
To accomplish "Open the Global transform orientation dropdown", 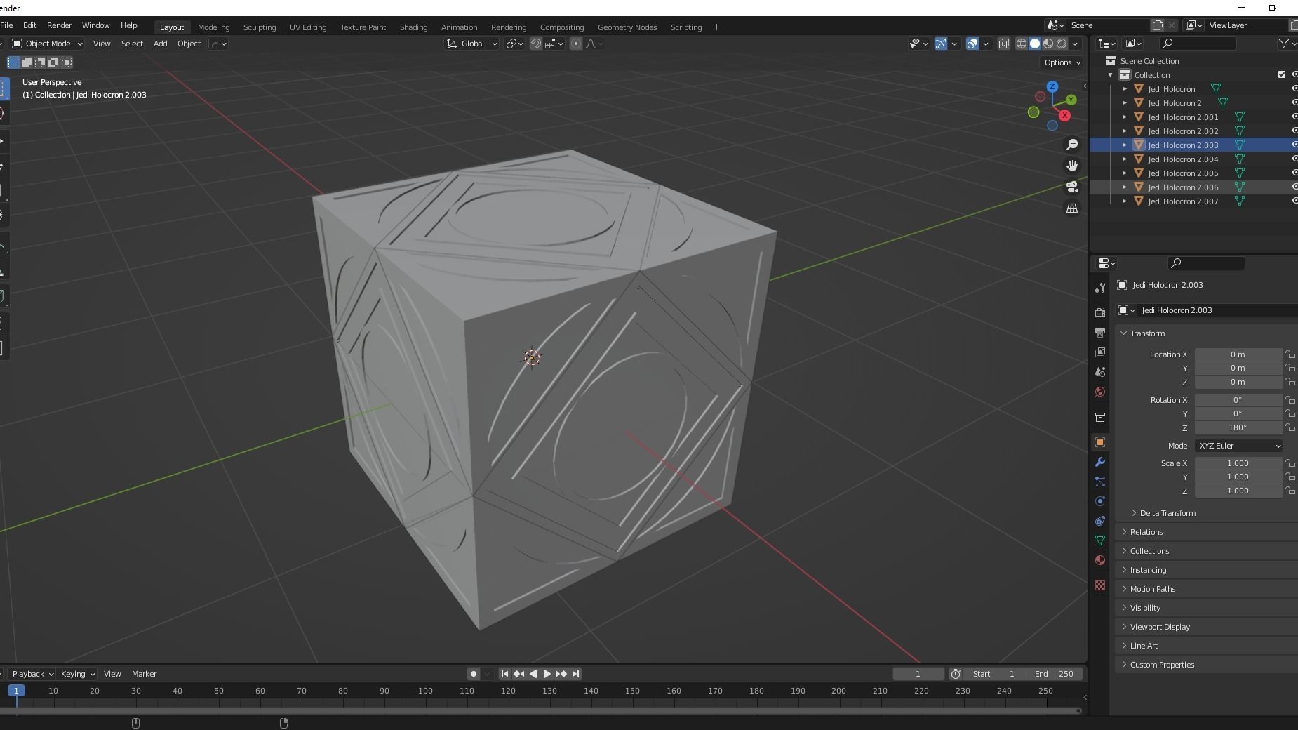I will 471,44.
